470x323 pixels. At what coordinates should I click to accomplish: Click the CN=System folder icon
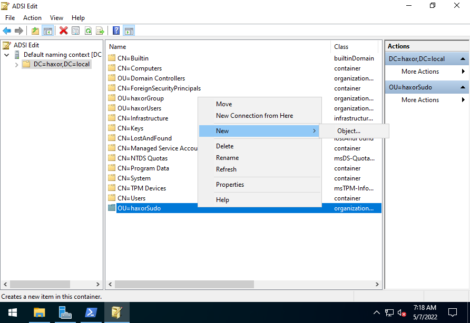[x=112, y=178]
